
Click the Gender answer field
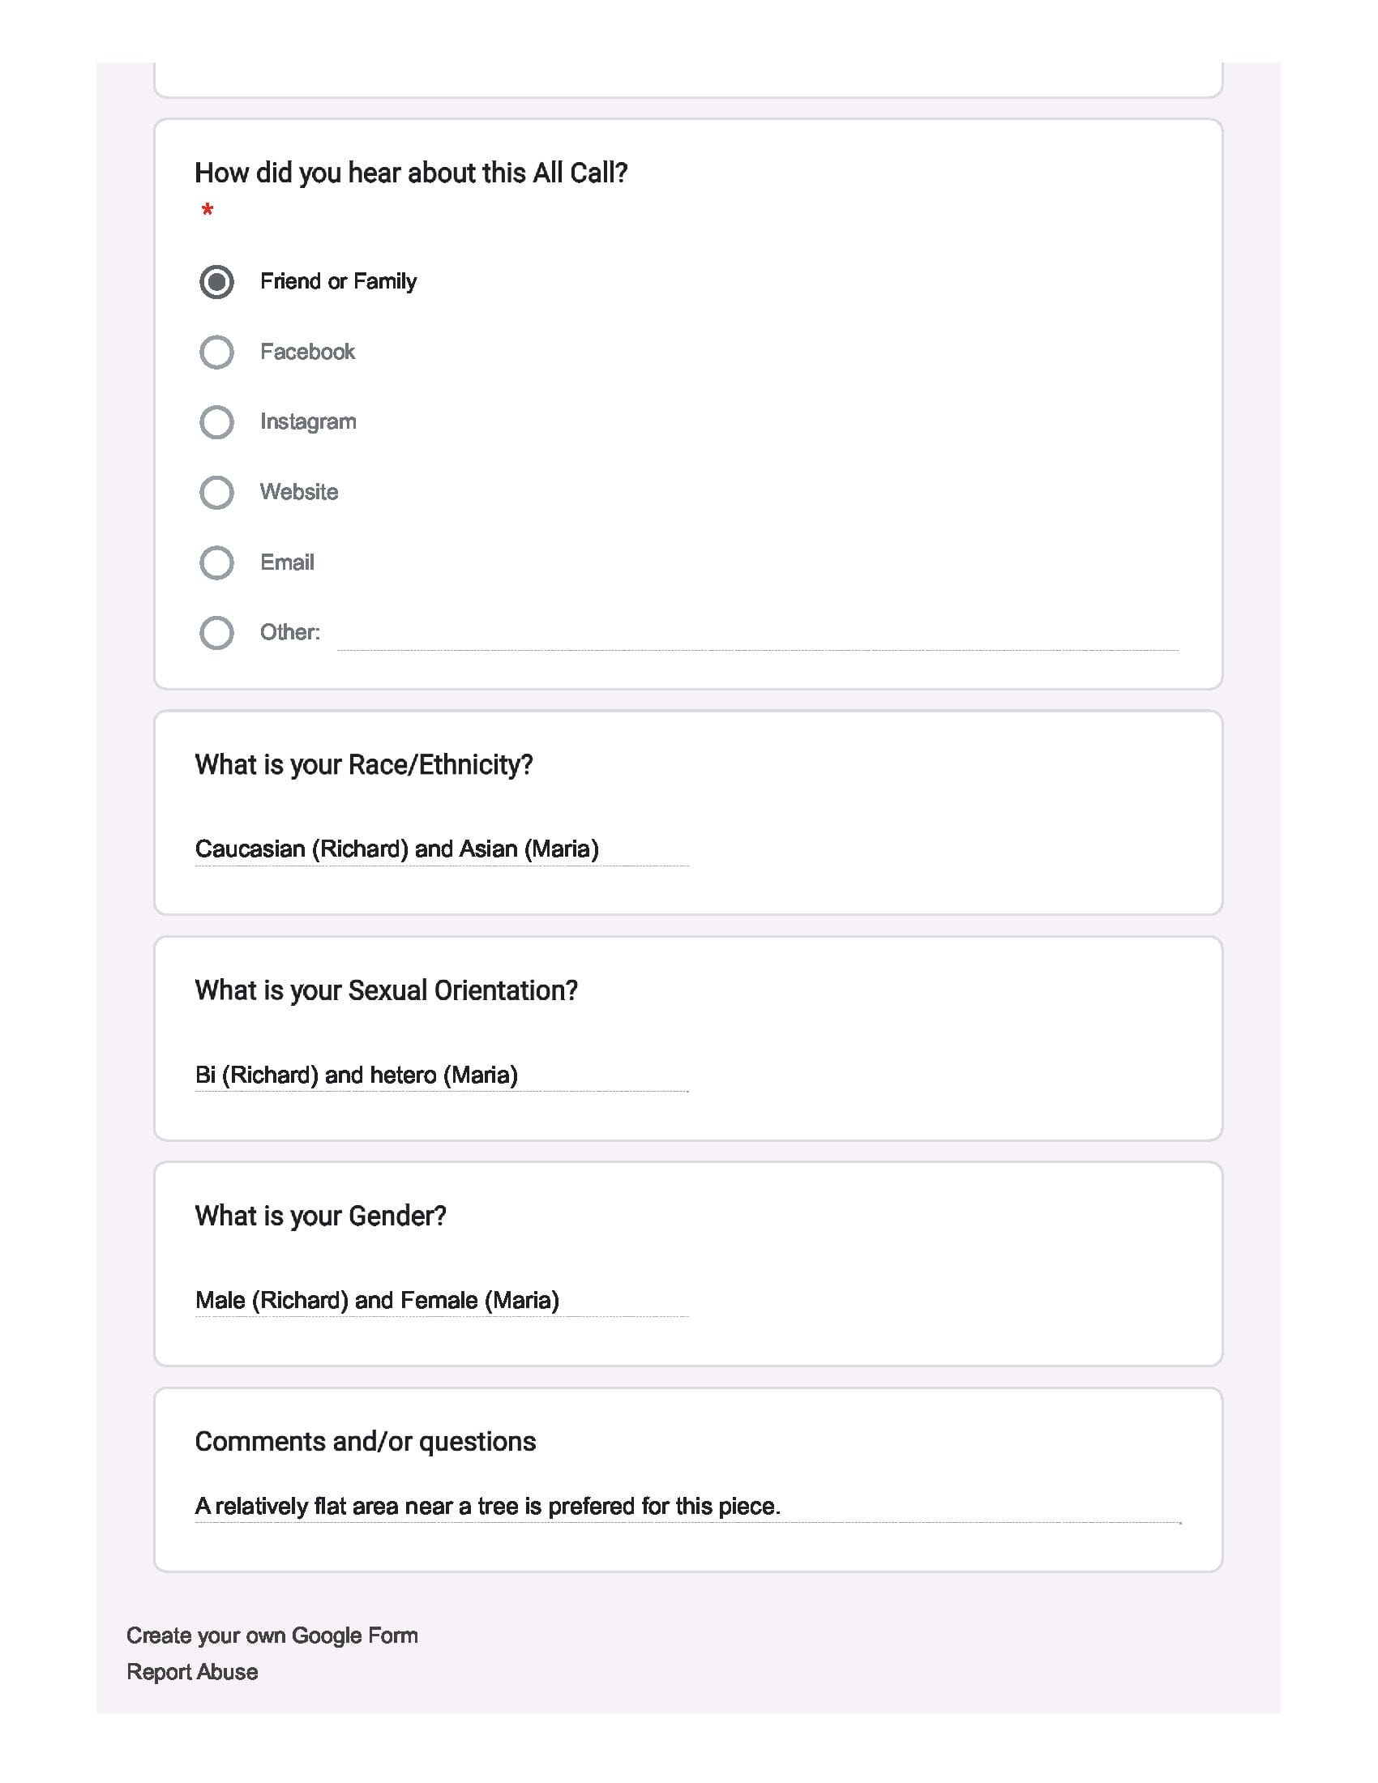click(x=442, y=1300)
